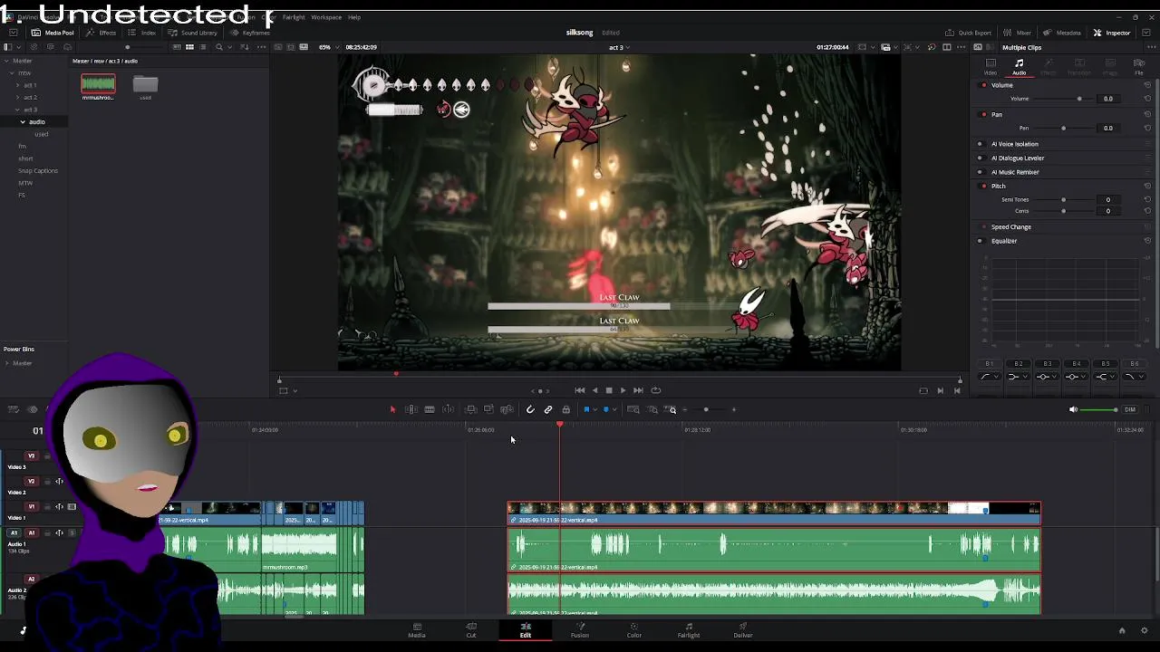Select the Snap Captions bin
1160x652 pixels.
click(x=38, y=170)
